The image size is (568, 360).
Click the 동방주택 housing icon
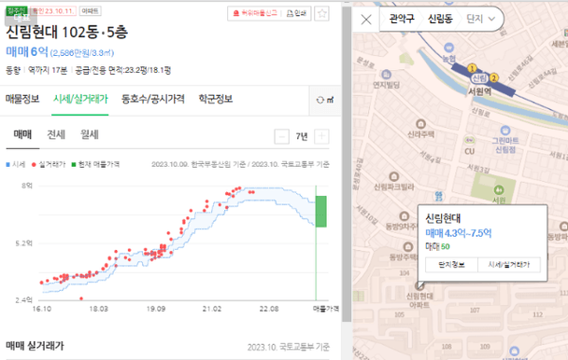(x=408, y=247)
